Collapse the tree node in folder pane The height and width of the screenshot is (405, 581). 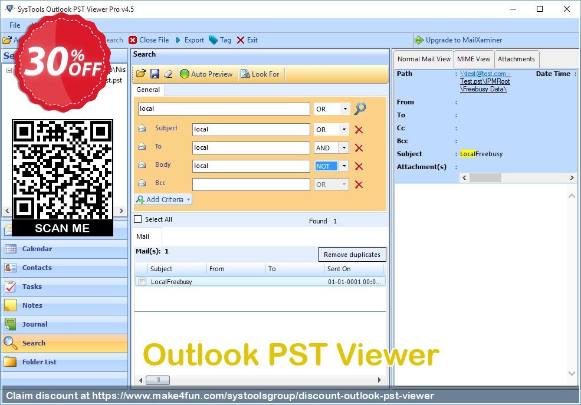(9, 70)
